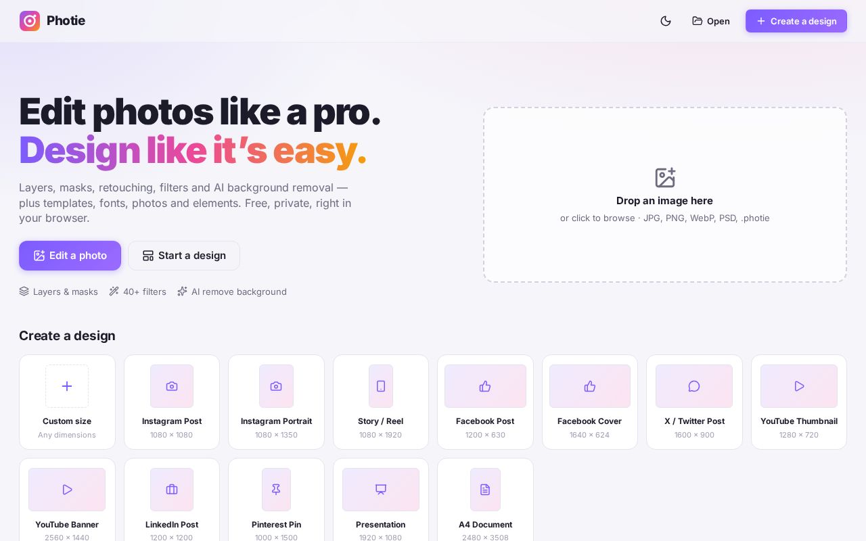This screenshot has width=866, height=541.
Task: Click the "Create a design" section heading
Action: click(x=67, y=335)
